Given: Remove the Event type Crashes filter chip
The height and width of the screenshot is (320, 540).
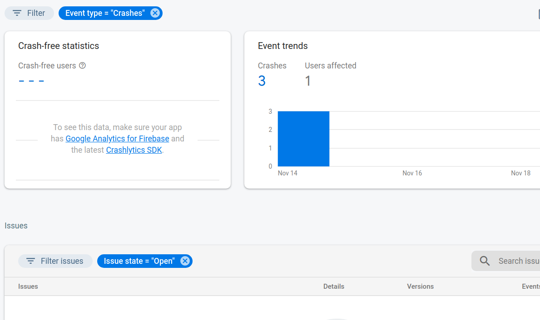Looking at the screenshot, I should pos(155,13).
